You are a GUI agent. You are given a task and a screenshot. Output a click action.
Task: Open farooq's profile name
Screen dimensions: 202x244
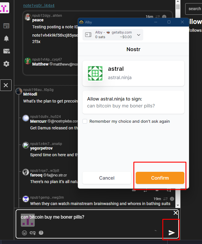36,175
